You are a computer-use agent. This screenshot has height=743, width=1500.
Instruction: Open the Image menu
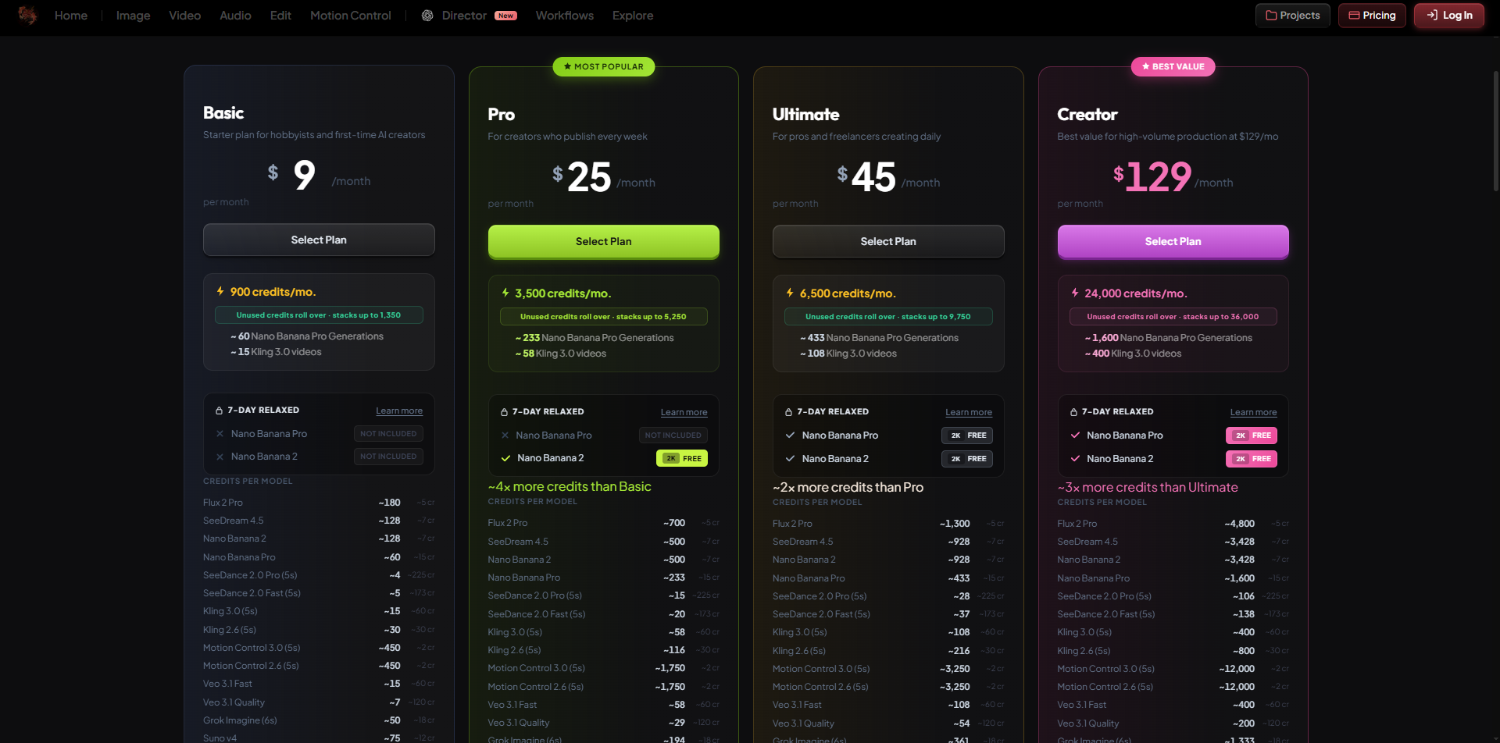(133, 16)
